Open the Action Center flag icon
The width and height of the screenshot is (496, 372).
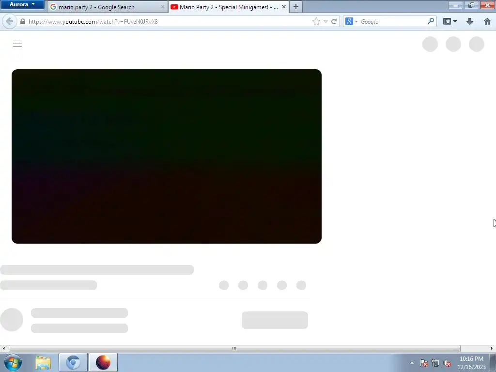424,363
